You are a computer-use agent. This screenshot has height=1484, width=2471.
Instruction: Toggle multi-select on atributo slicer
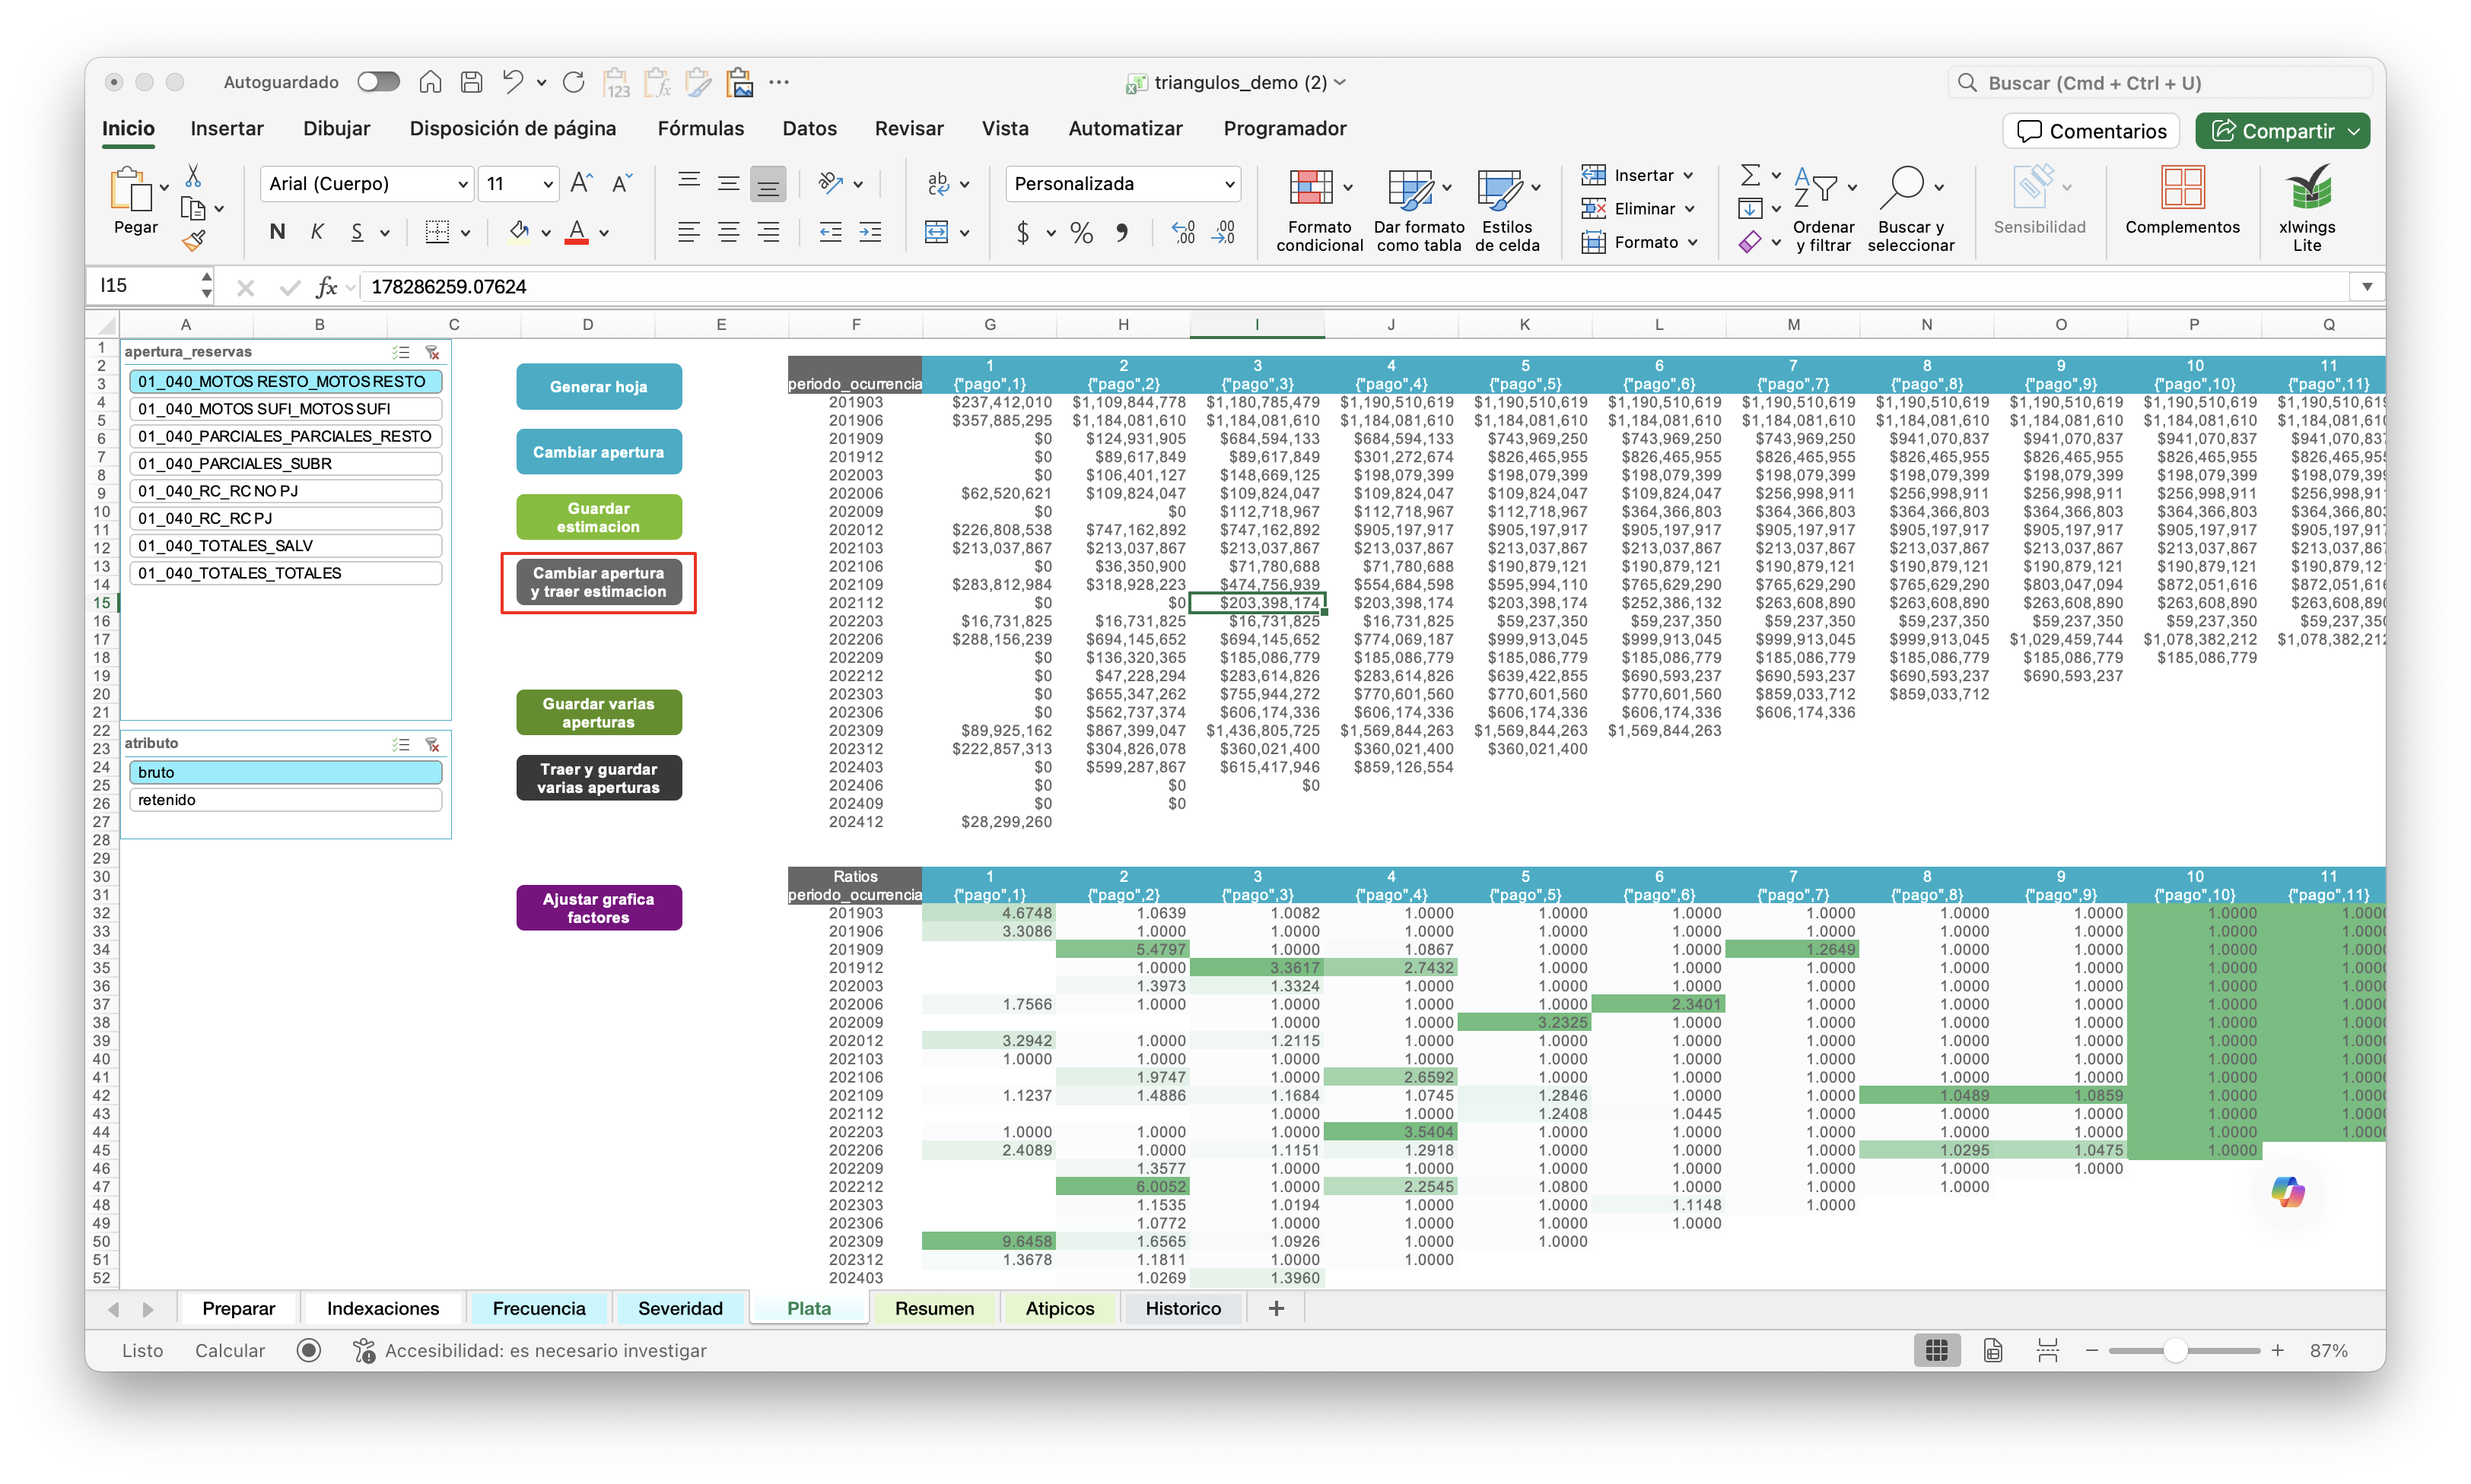[x=401, y=744]
